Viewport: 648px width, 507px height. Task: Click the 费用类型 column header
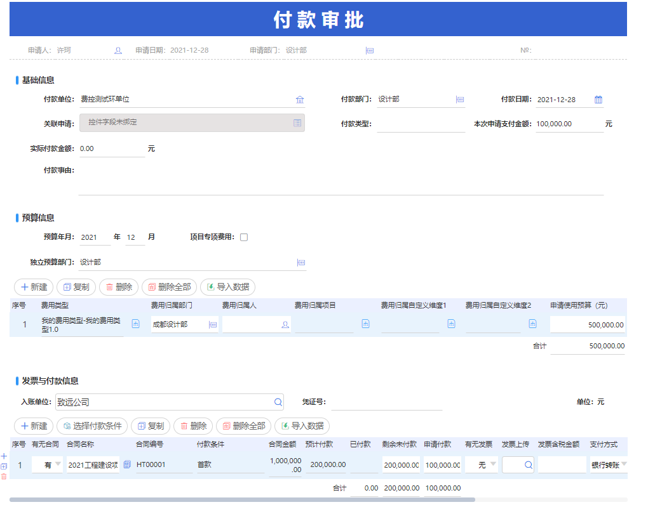coord(55,305)
